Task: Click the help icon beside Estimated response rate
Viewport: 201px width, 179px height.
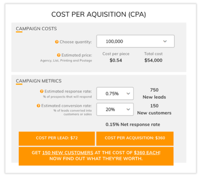Action: coord(42,91)
